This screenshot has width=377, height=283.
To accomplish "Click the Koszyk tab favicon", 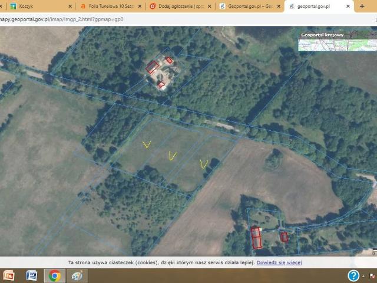I will [x=13, y=6].
